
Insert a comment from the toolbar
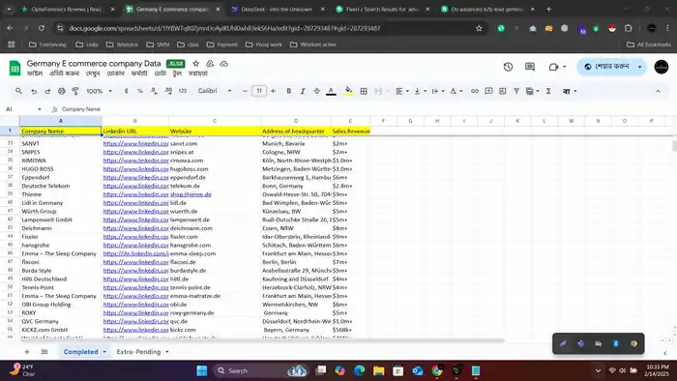[488, 91]
